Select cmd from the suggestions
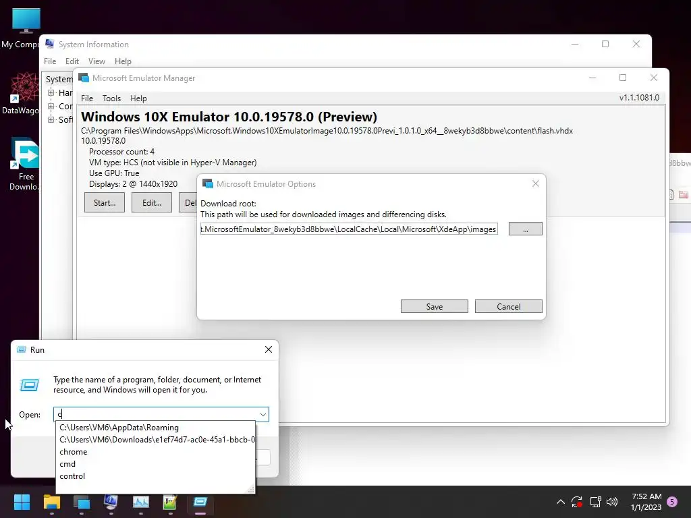 point(156,464)
